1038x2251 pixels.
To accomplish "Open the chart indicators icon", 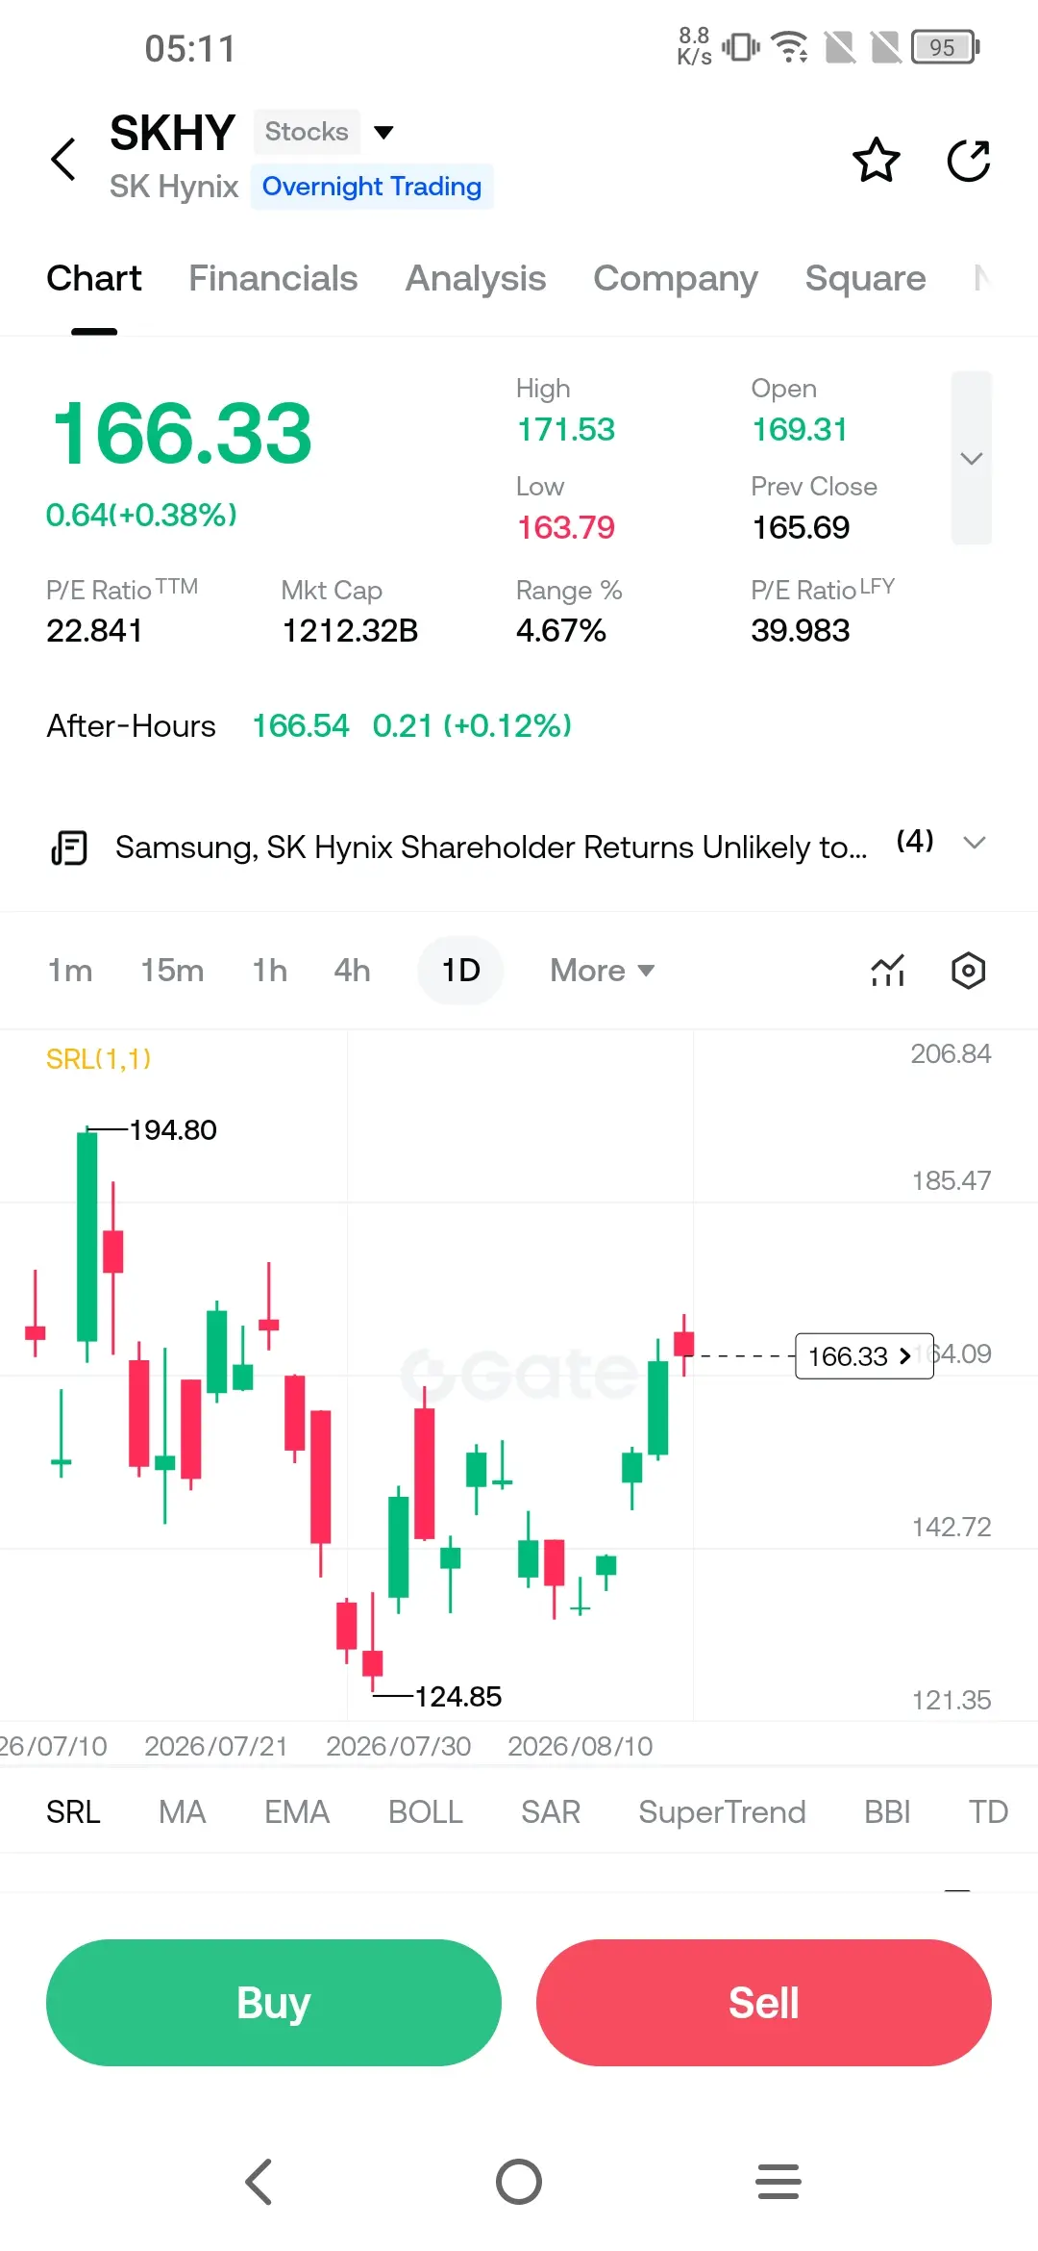I will click(888, 970).
